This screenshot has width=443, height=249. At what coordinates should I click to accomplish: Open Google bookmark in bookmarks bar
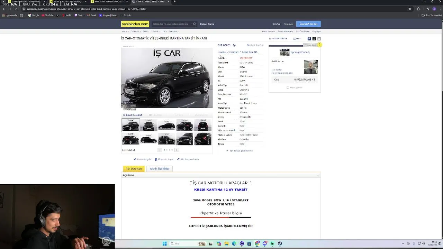[x=34, y=15]
